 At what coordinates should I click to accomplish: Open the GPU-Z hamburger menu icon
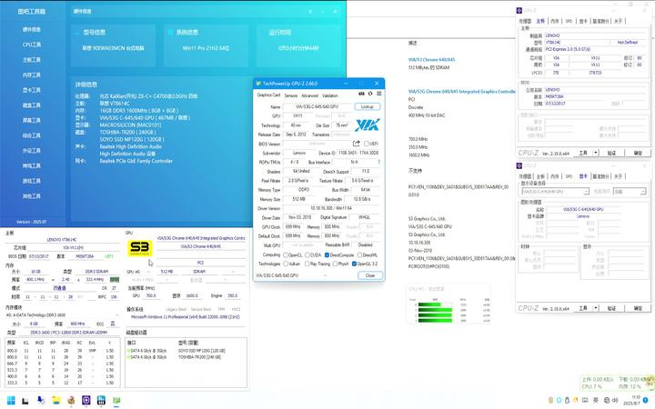(378, 94)
